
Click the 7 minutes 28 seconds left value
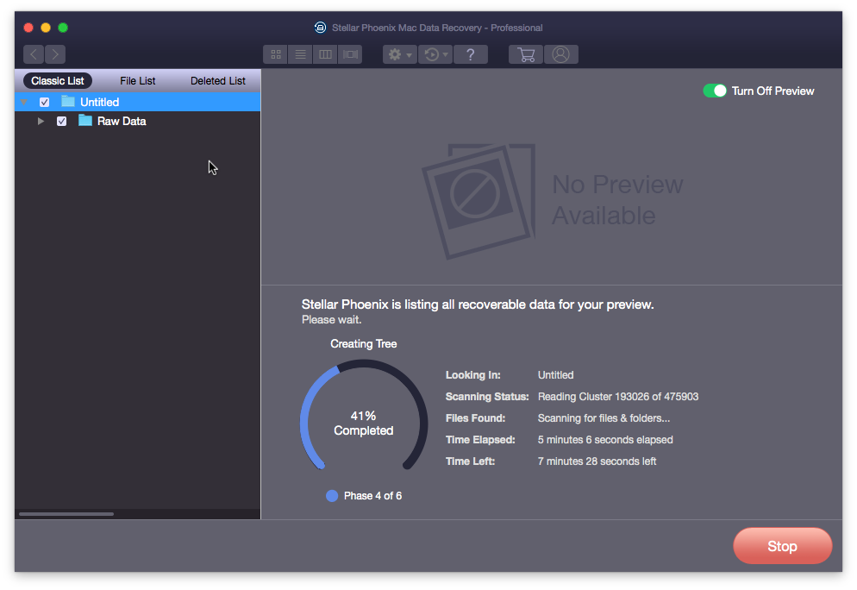click(597, 461)
